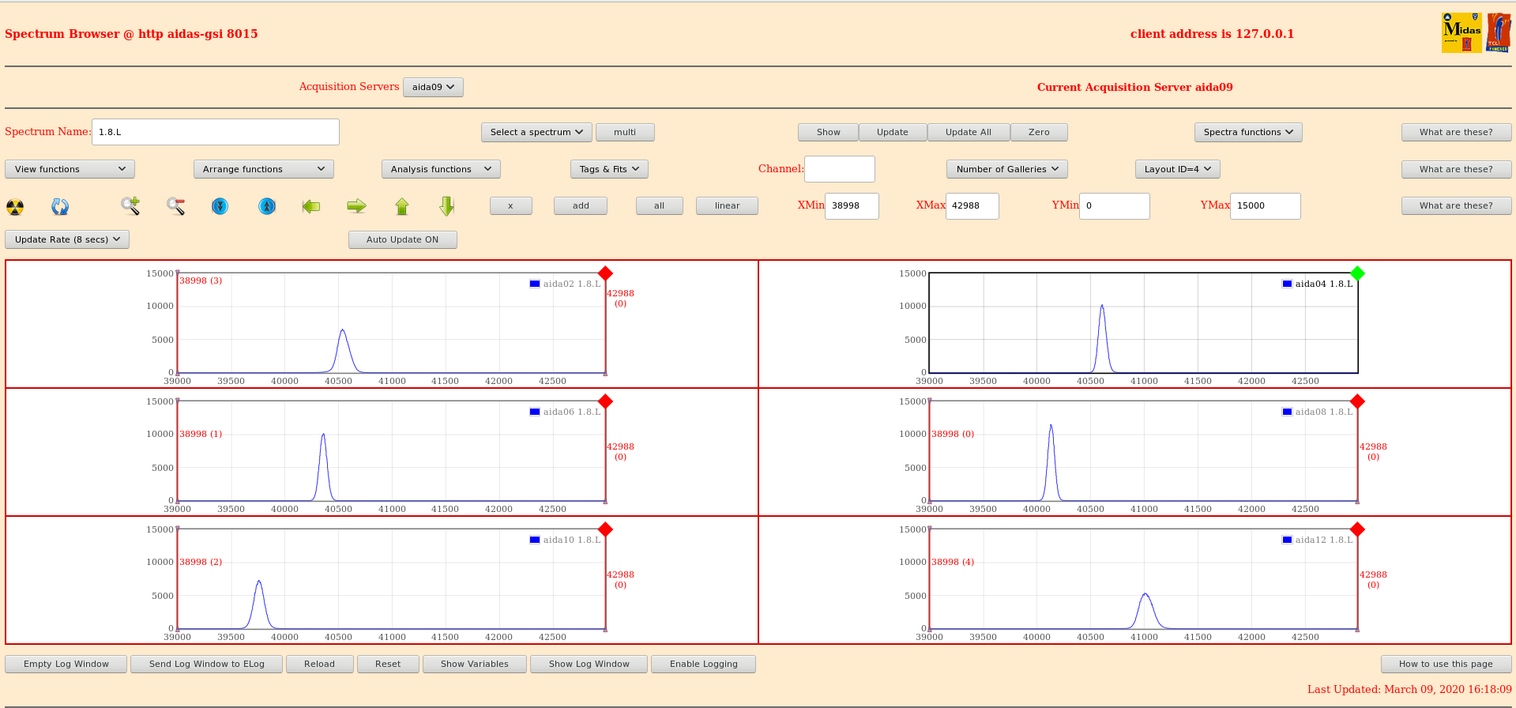This screenshot has height=708, width=1516.
Task: Open the Midas logo in the header
Action: click(x=1461, y=33)
